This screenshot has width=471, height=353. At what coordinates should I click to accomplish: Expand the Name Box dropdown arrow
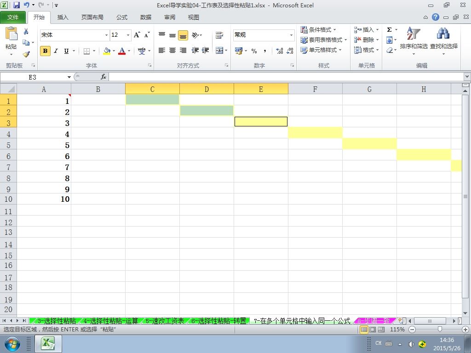pos(69,77)
